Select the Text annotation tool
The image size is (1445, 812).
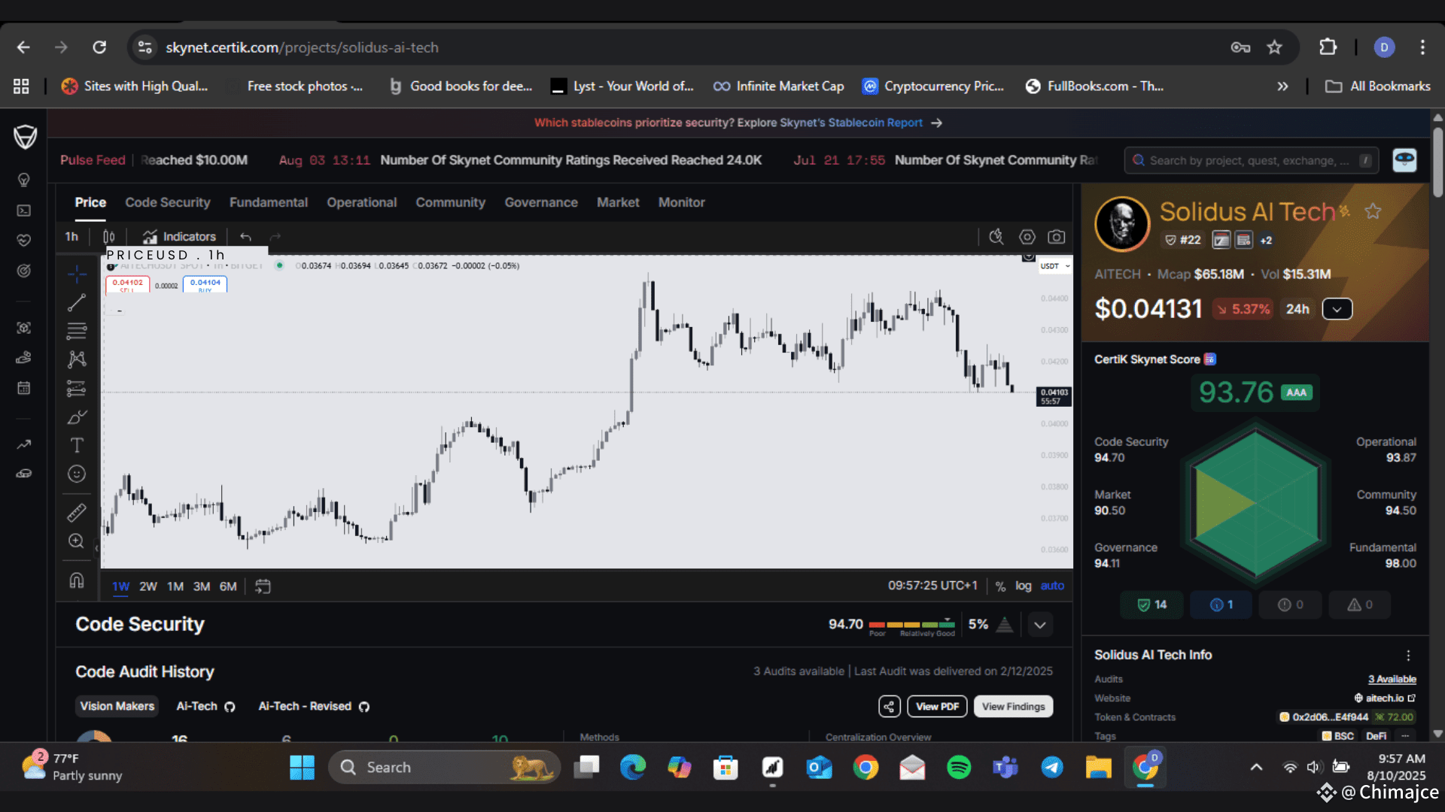(77, 445)
